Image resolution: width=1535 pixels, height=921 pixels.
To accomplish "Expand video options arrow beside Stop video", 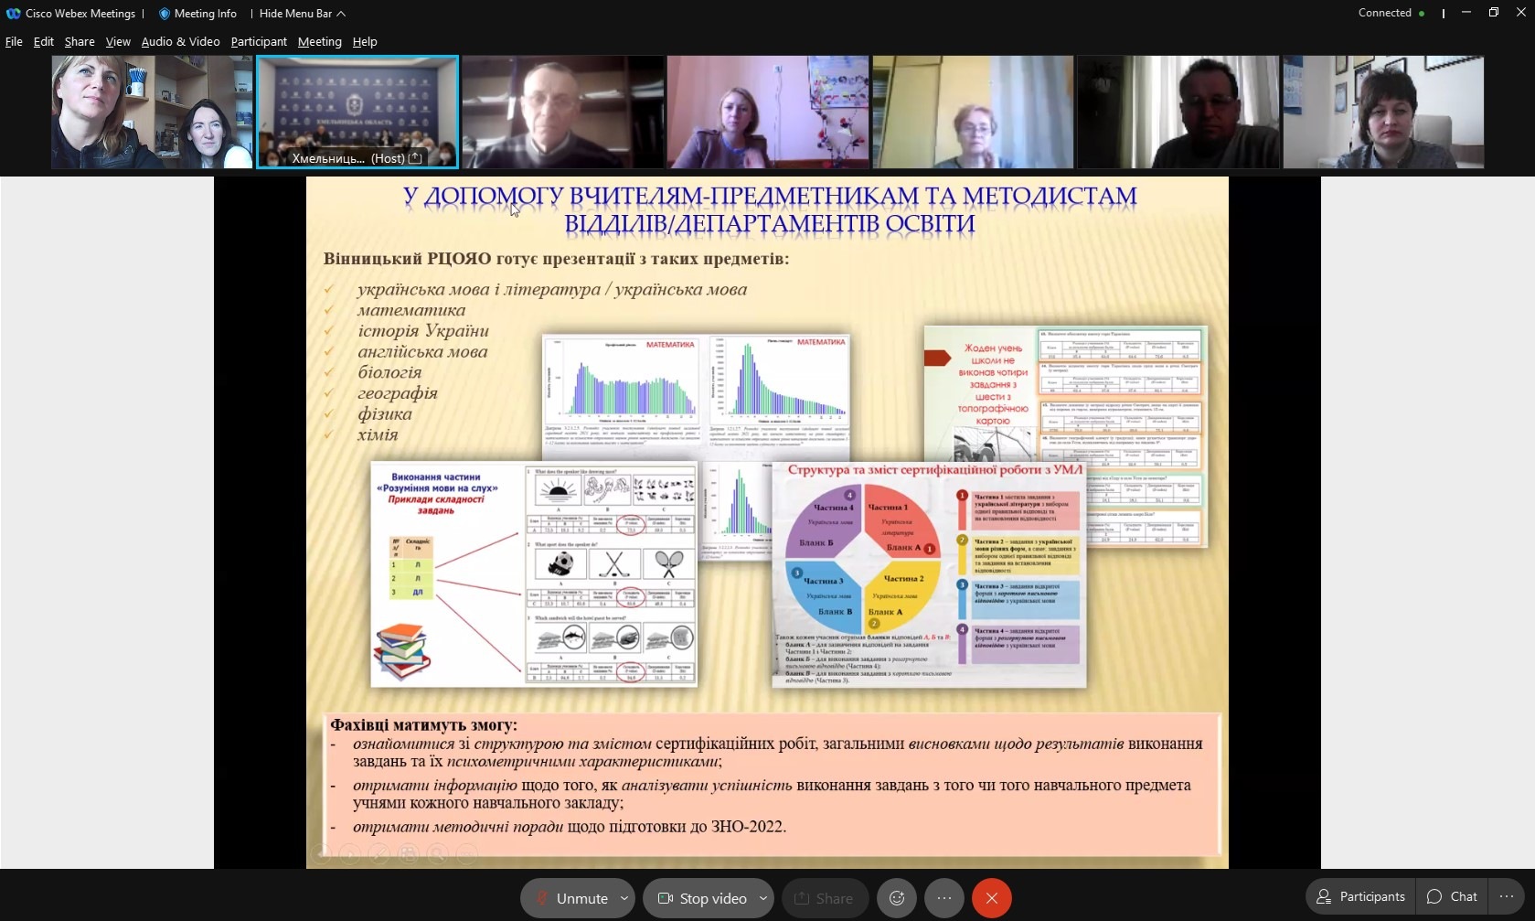I will [762, 898].
